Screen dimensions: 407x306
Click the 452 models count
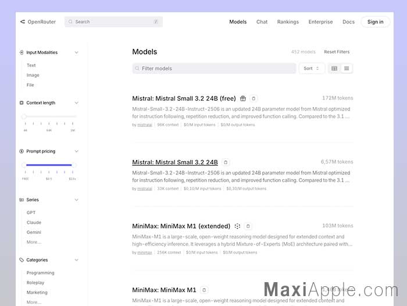303,52
